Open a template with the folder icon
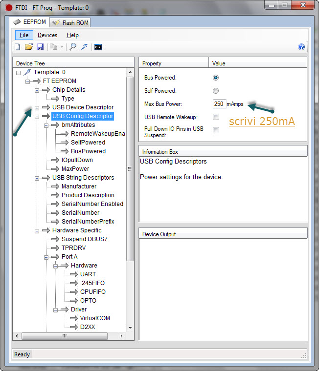319x371 pixels. pos(29,47)
